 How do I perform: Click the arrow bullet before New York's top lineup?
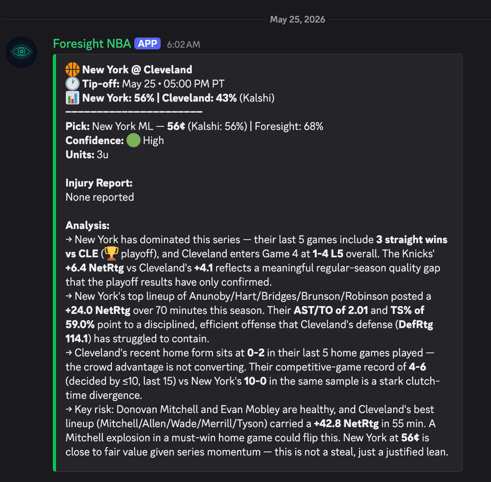(69, 296)
